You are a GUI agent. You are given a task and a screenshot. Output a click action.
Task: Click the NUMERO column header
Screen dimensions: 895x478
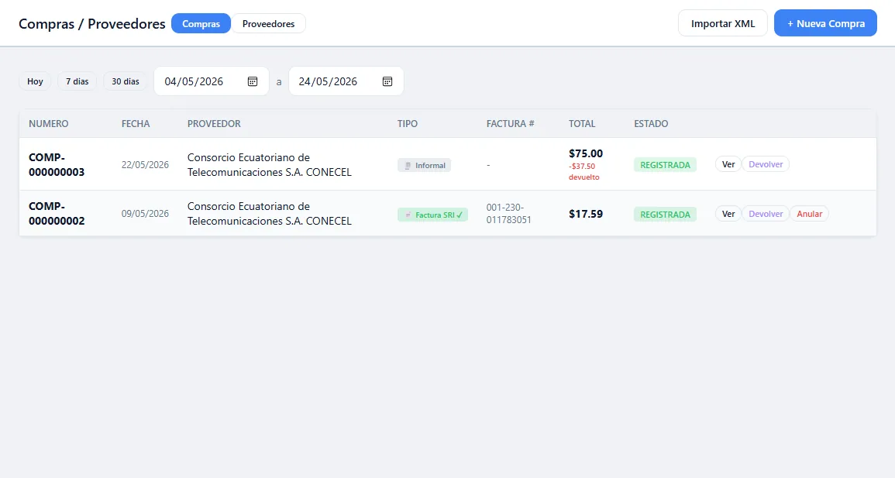[x=49, y=124]
